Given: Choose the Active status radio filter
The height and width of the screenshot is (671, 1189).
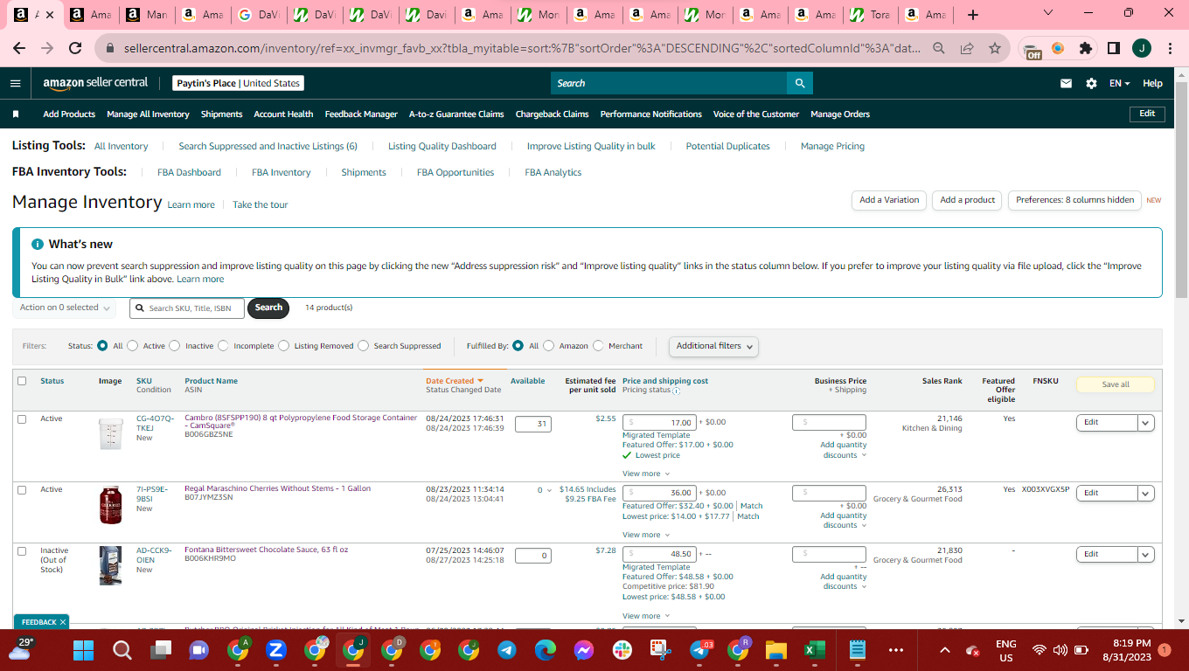Looking at the screenshot, I should click(x=133, y=346).
